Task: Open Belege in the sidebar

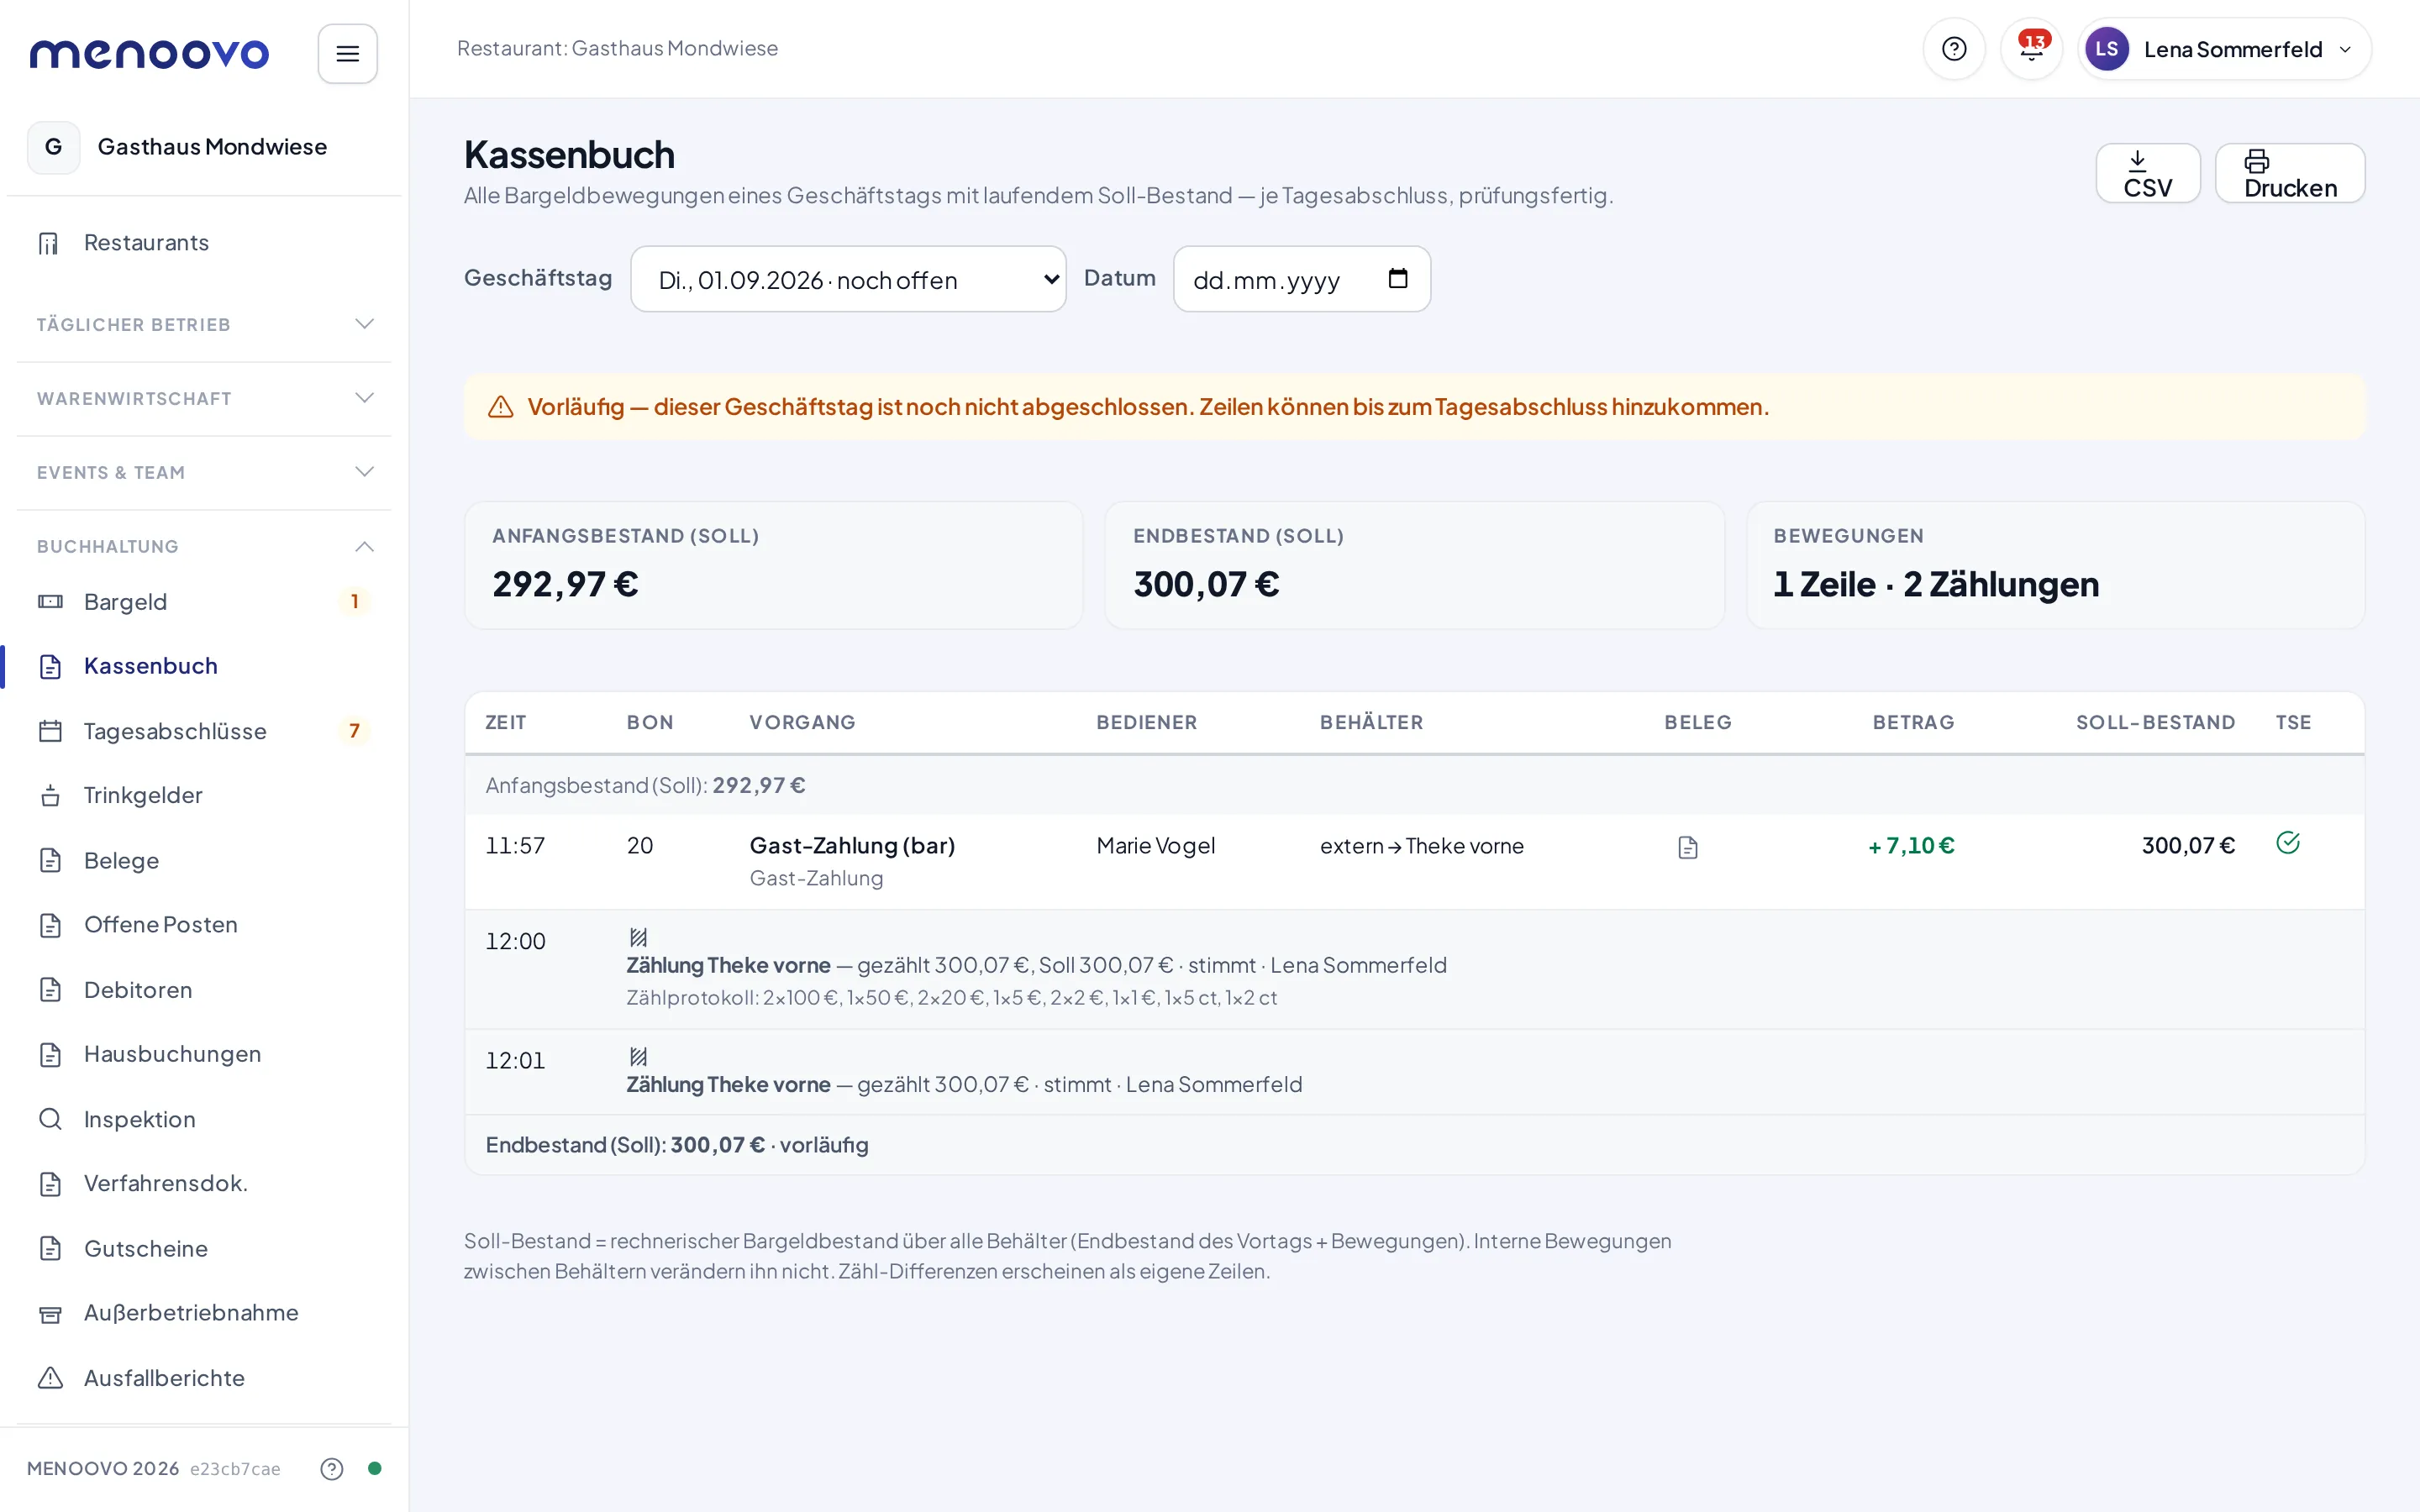Action: [204, 860]
